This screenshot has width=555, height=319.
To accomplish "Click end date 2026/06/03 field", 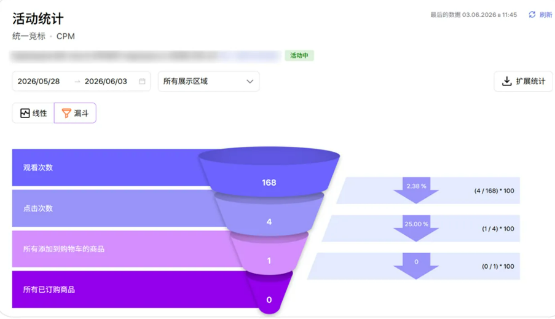I will (x=106, y=81).
